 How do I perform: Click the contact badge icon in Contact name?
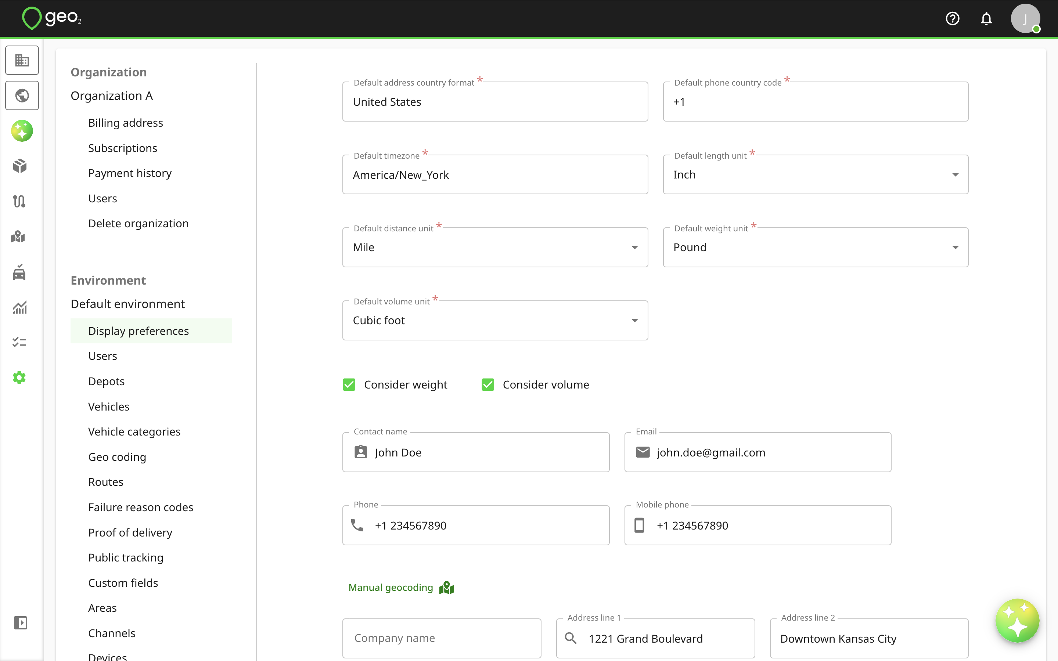361,452
